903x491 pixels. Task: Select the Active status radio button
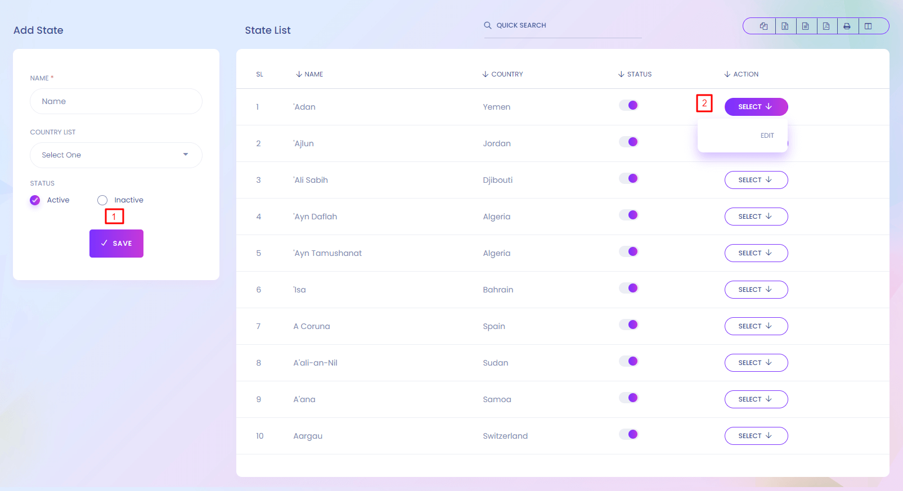pos(35,200)
